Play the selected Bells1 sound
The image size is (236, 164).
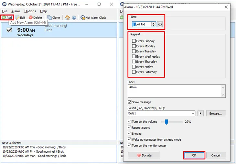200,114
